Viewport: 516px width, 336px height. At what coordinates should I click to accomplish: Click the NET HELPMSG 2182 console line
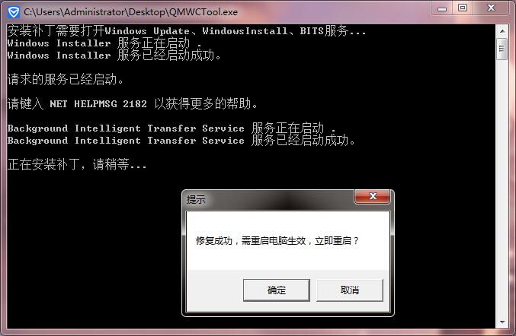(x=133, y=103)
